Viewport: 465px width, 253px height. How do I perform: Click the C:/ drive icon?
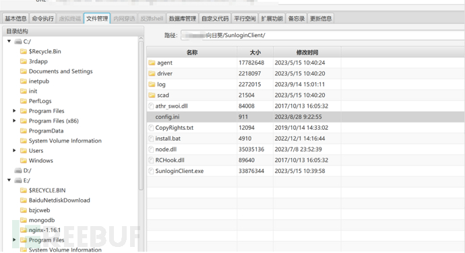(x=18, y=42)
